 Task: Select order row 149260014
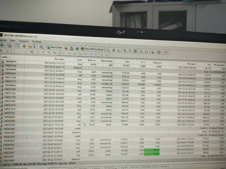pyautogui.click(x=112, y=65)
